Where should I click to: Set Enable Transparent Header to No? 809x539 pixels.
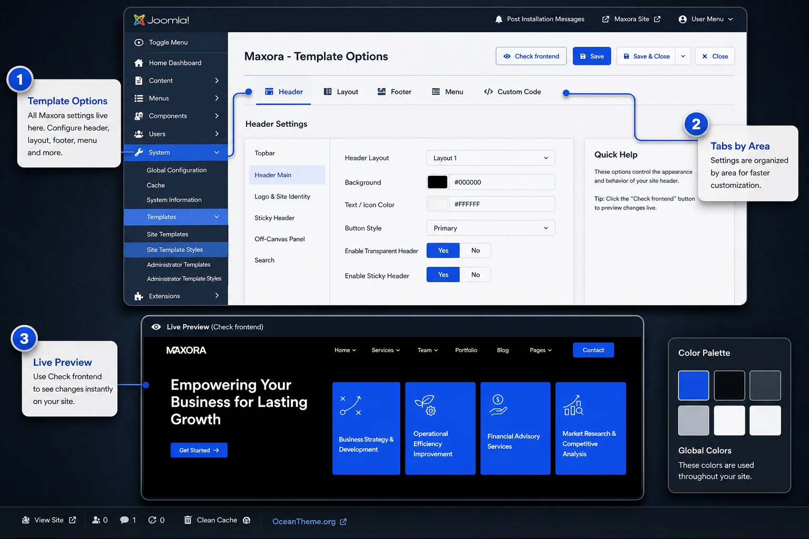[x=475, y=251]
